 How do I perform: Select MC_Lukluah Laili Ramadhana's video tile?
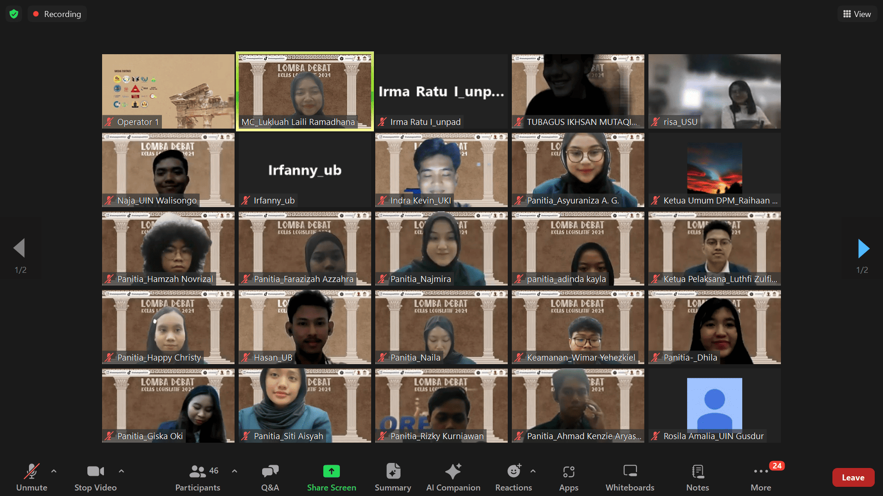click(304, 91)
